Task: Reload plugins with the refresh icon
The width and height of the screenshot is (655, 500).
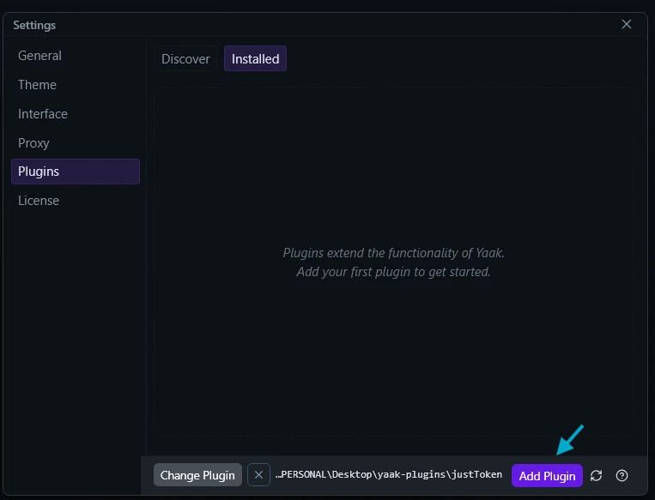Action: 596,475
